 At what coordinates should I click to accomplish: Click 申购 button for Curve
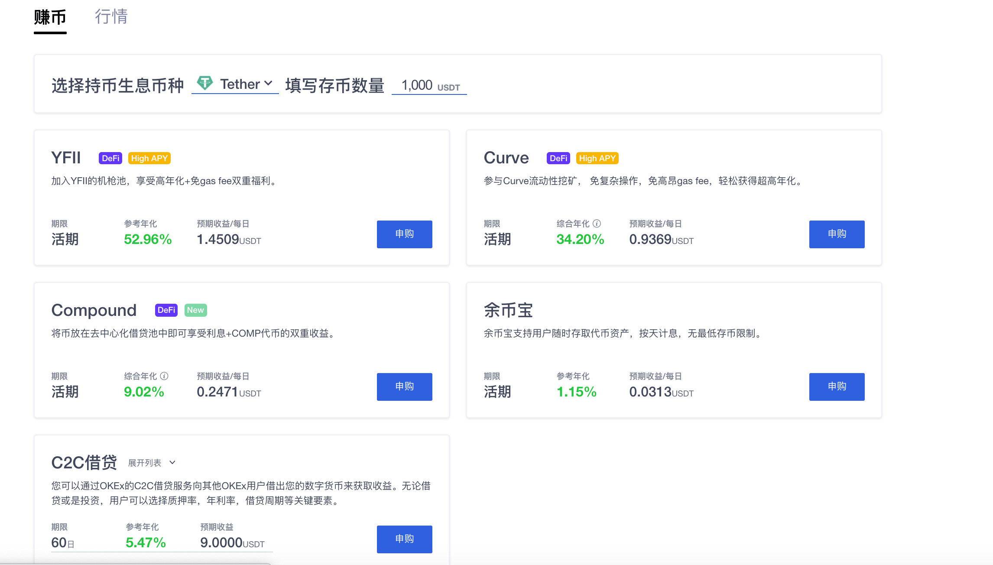click(x=837, y=234)
